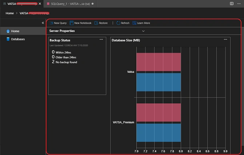The height and width of the screenshot is (155, 244).
Task: Click the Restore toolbar button
Action: click(101, 23)
